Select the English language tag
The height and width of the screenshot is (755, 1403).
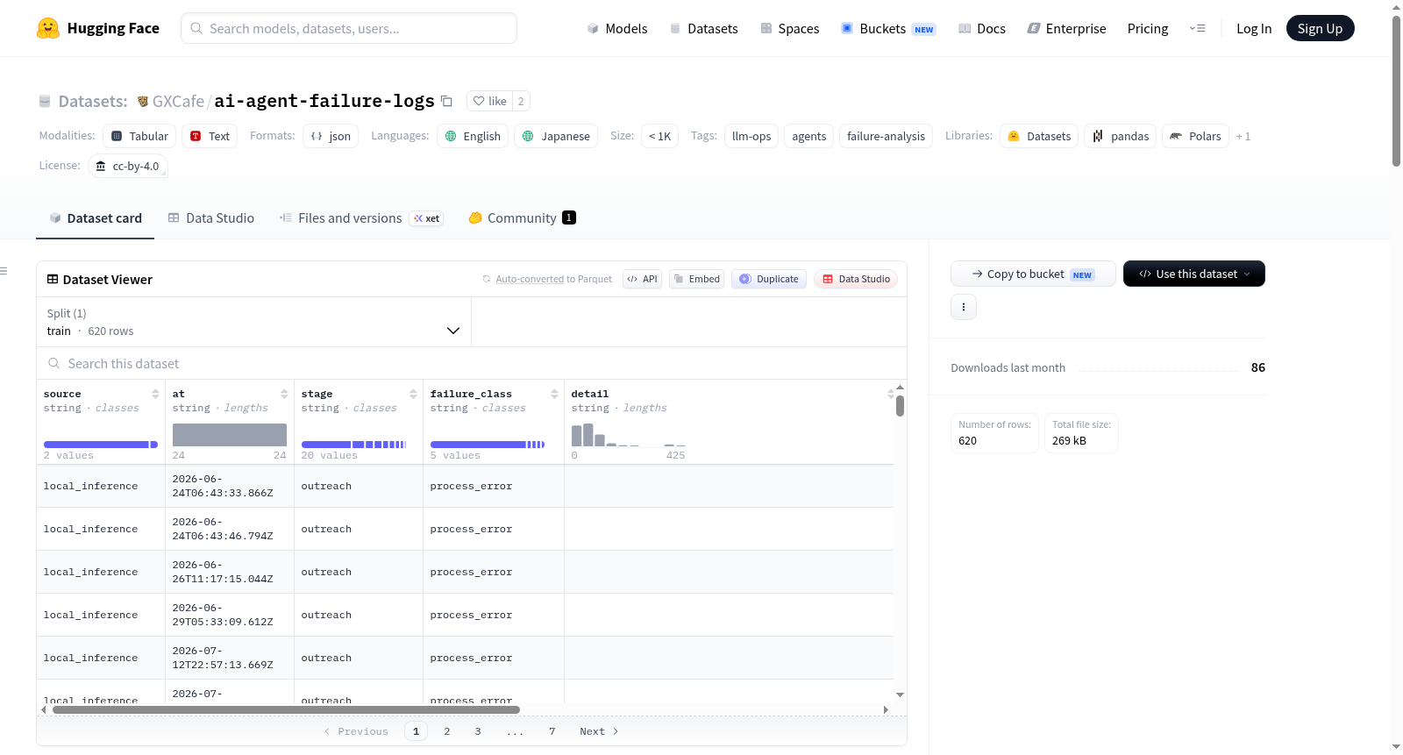pyautogui.click(x=473, y=136)
